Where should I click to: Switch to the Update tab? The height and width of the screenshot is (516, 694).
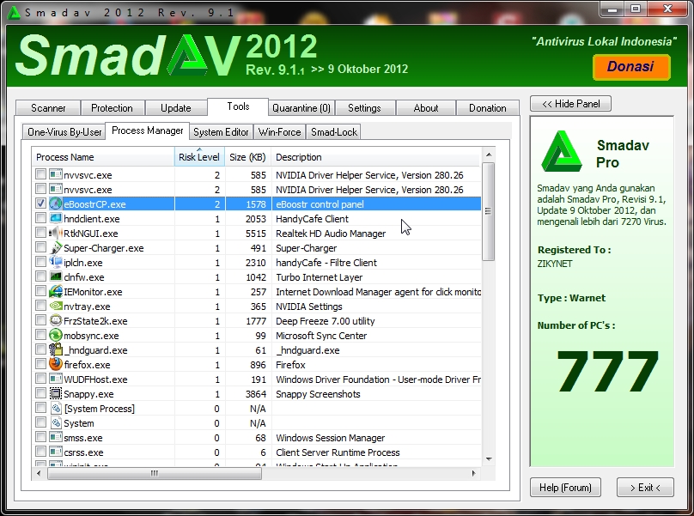coord(176,108)
